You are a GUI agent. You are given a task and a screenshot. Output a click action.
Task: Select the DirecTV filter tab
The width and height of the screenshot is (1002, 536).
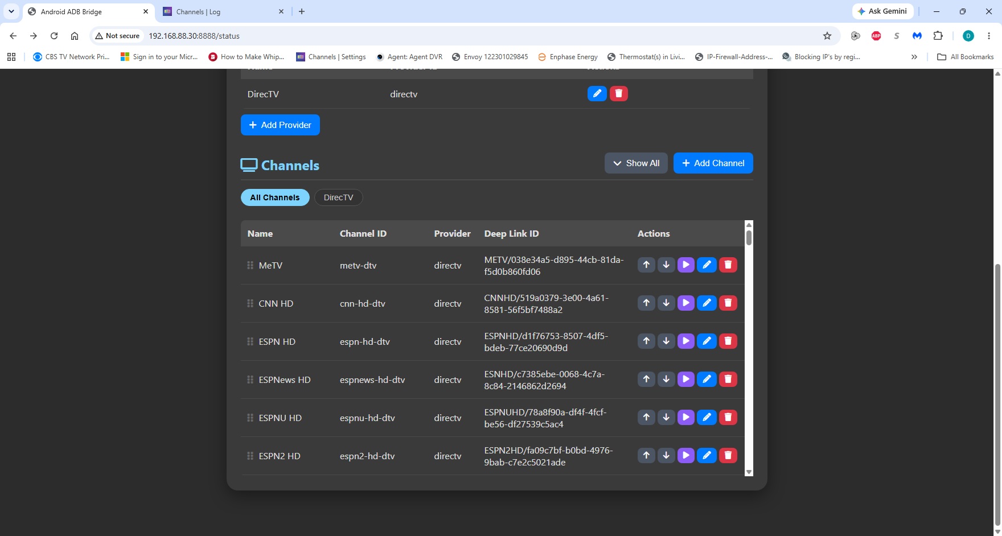coord(339,197)
